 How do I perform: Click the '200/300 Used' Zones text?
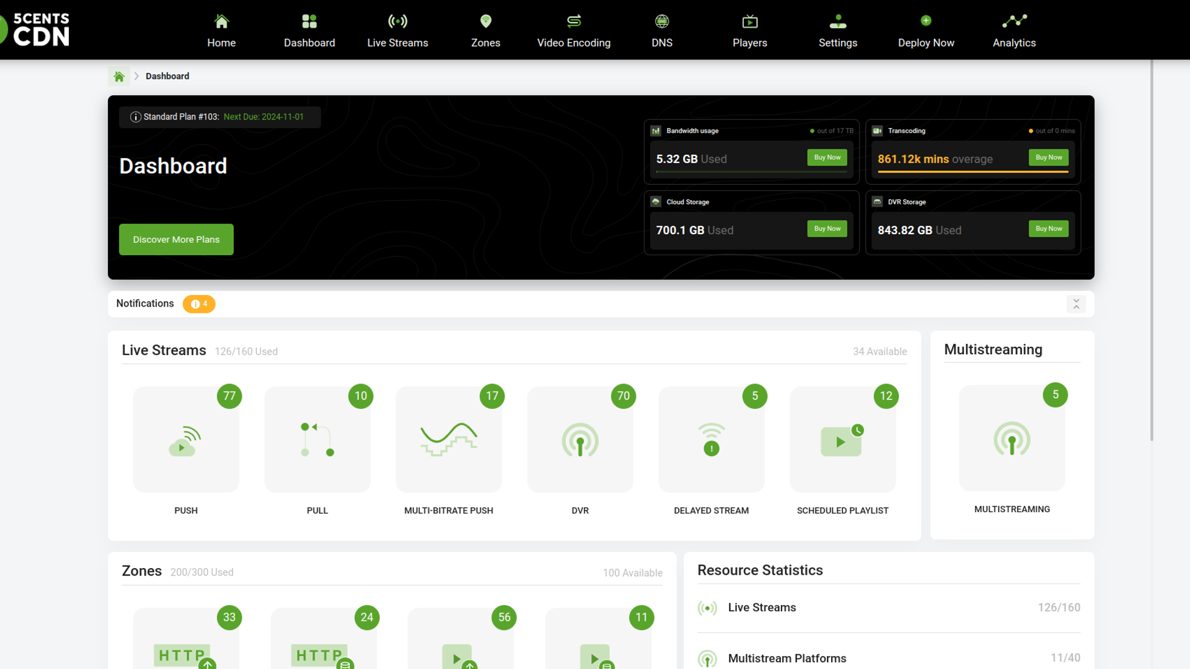(201, 572)
